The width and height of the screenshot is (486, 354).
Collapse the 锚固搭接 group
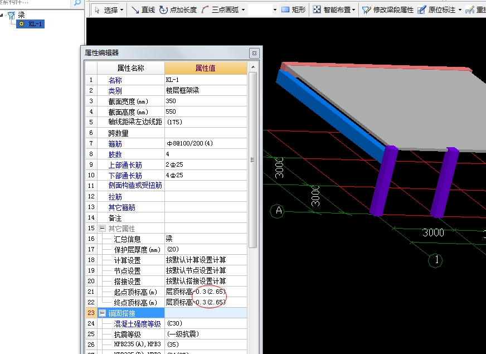pos(102,313)
